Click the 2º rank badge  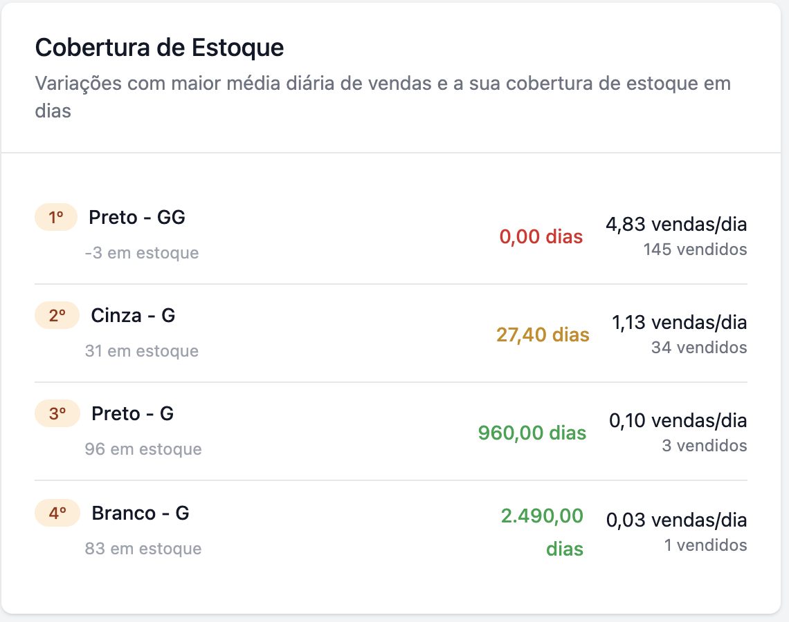pos(57,316)
